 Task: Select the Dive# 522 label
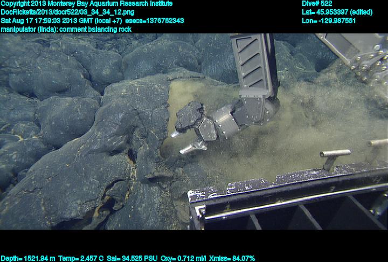(317, 4)
